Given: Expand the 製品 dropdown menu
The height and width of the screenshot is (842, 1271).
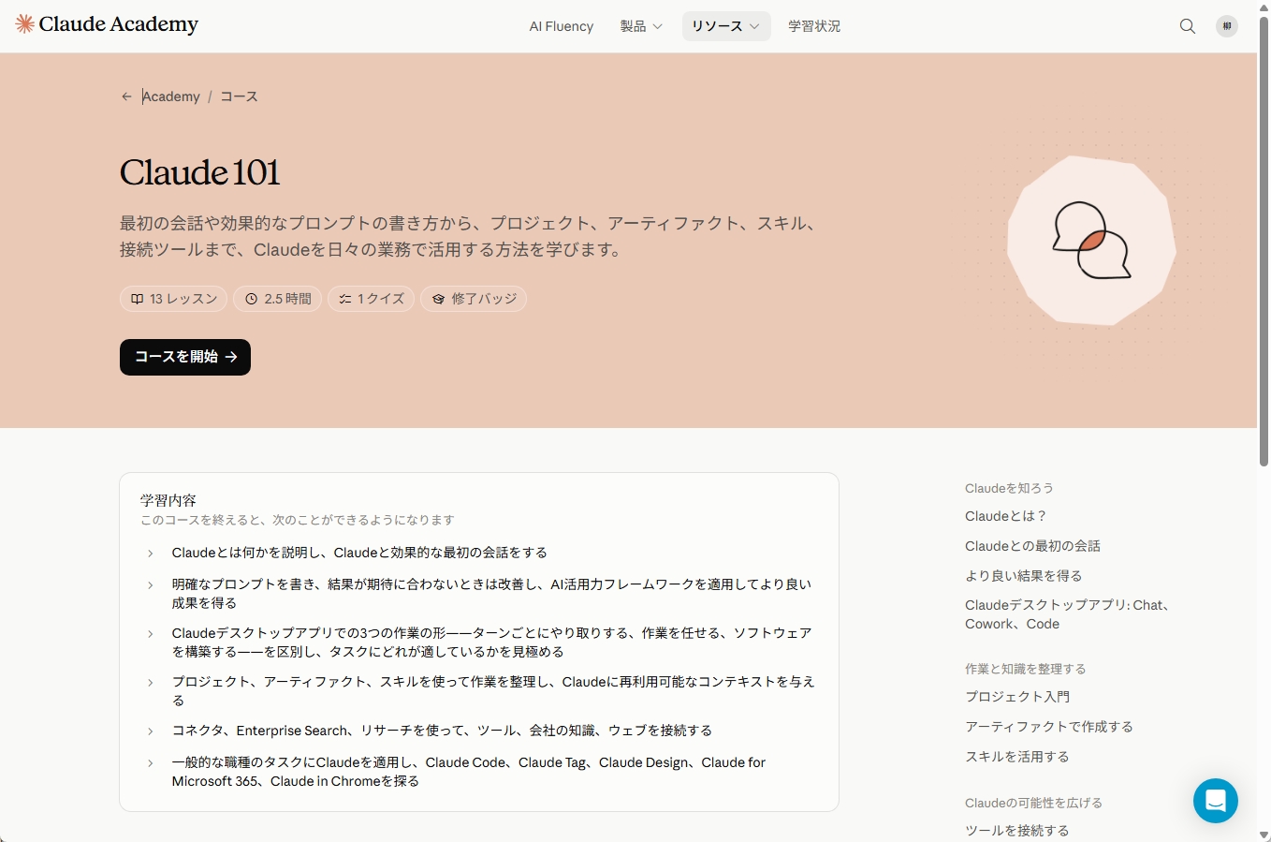Looking at the screenshot, I should point(641,26).
